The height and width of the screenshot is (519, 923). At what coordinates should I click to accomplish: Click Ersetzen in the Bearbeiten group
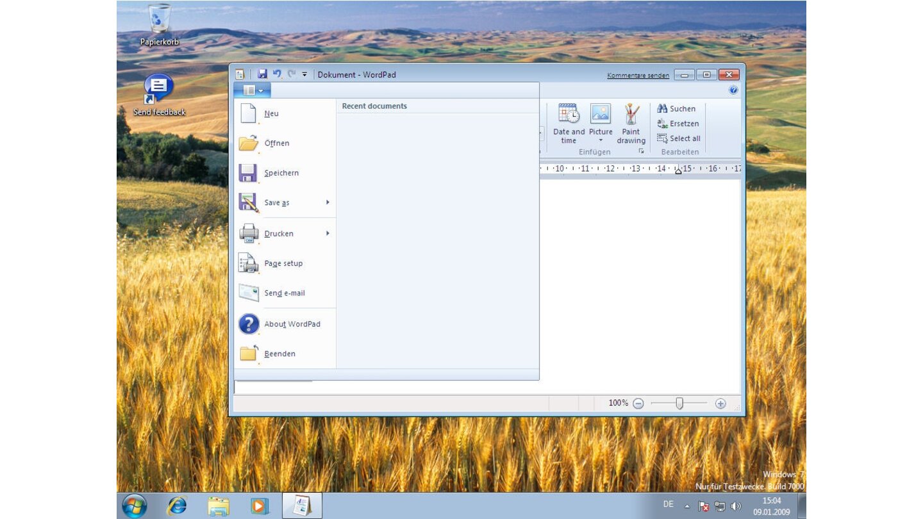[x=678, y=124]
